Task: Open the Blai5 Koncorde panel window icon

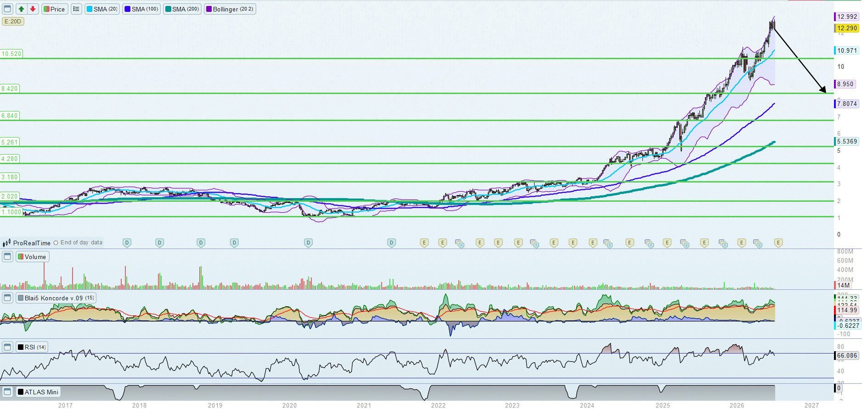Action: point(7,298)
